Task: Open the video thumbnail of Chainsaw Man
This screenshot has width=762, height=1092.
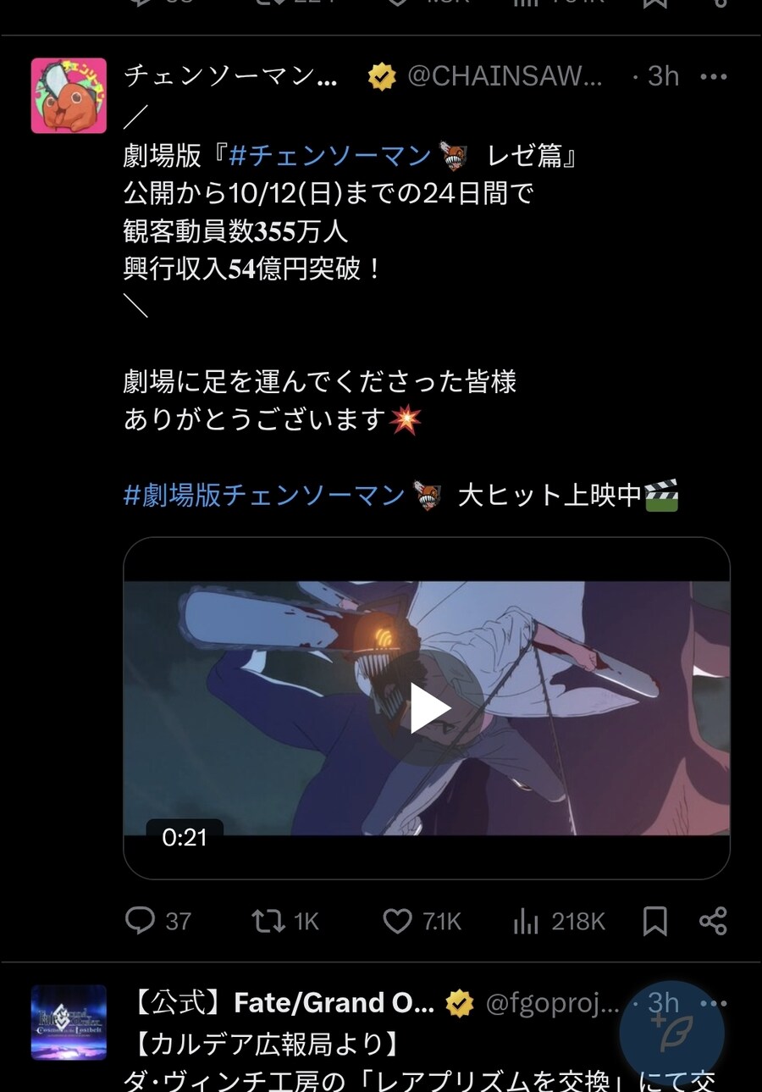Action: (427, 708)
